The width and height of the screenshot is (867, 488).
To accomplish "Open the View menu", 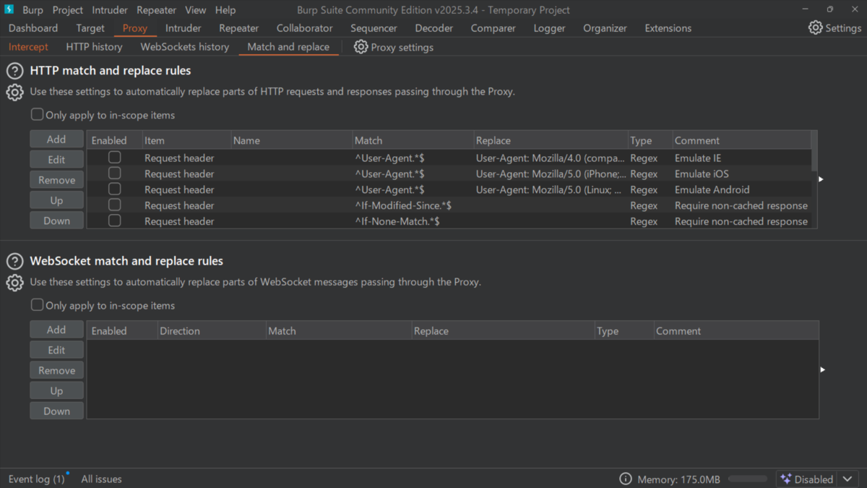I will tap(195, 10).
